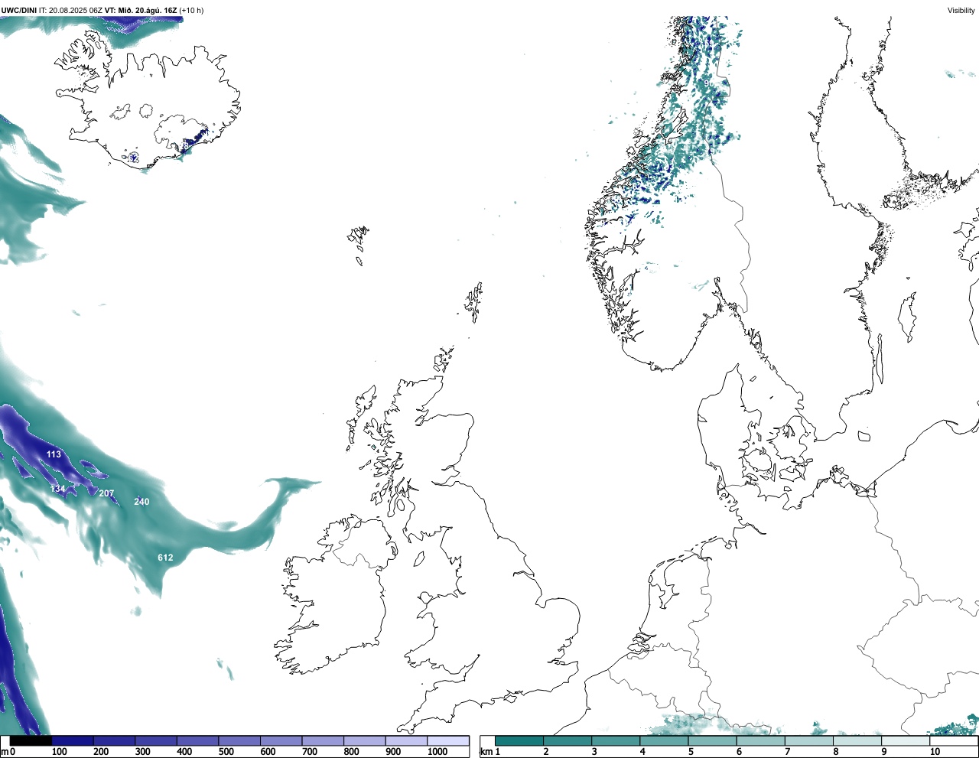
Task: Click the '113' visibility value on the map
Action: click(54, 454)
